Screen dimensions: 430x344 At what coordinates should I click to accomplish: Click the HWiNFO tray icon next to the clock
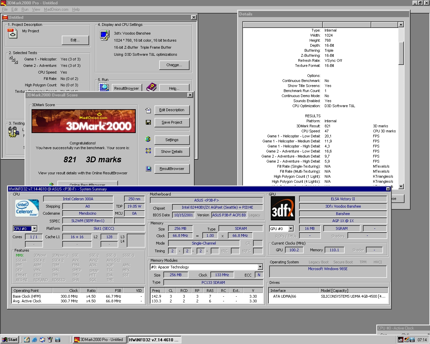(x=412, y=340)
